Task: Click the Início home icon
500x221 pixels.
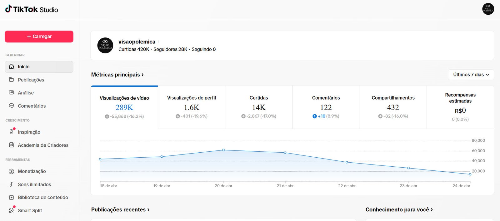Action: click(x=12, y=66)
